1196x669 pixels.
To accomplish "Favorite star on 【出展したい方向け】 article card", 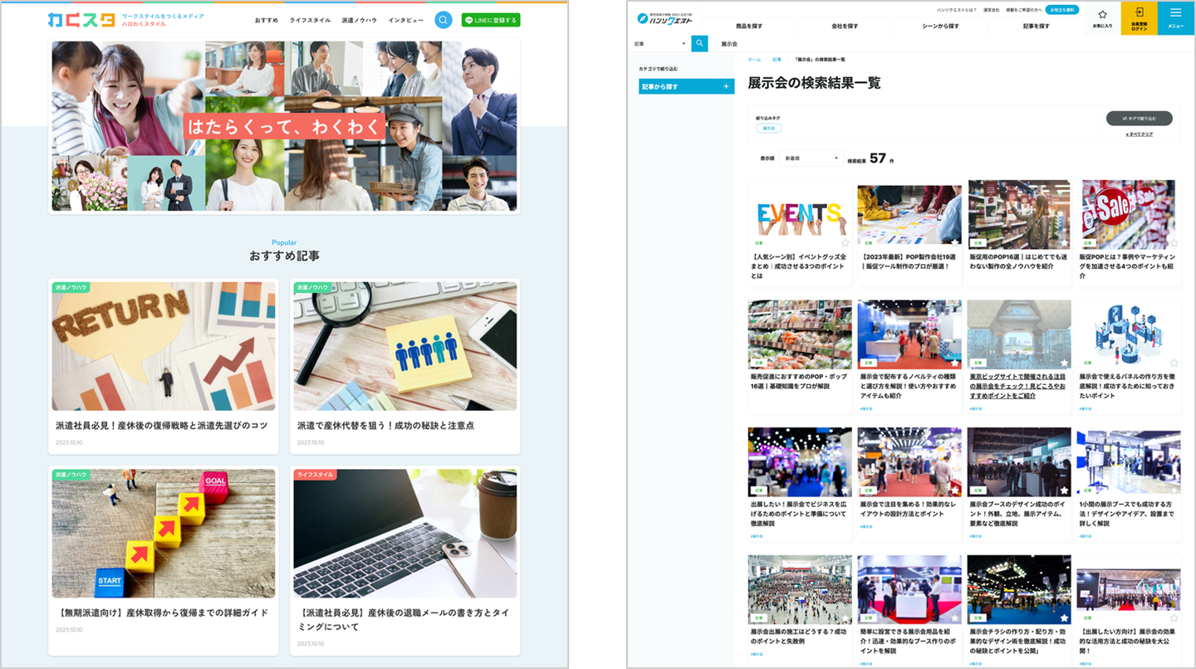I will coord(1174,618).
